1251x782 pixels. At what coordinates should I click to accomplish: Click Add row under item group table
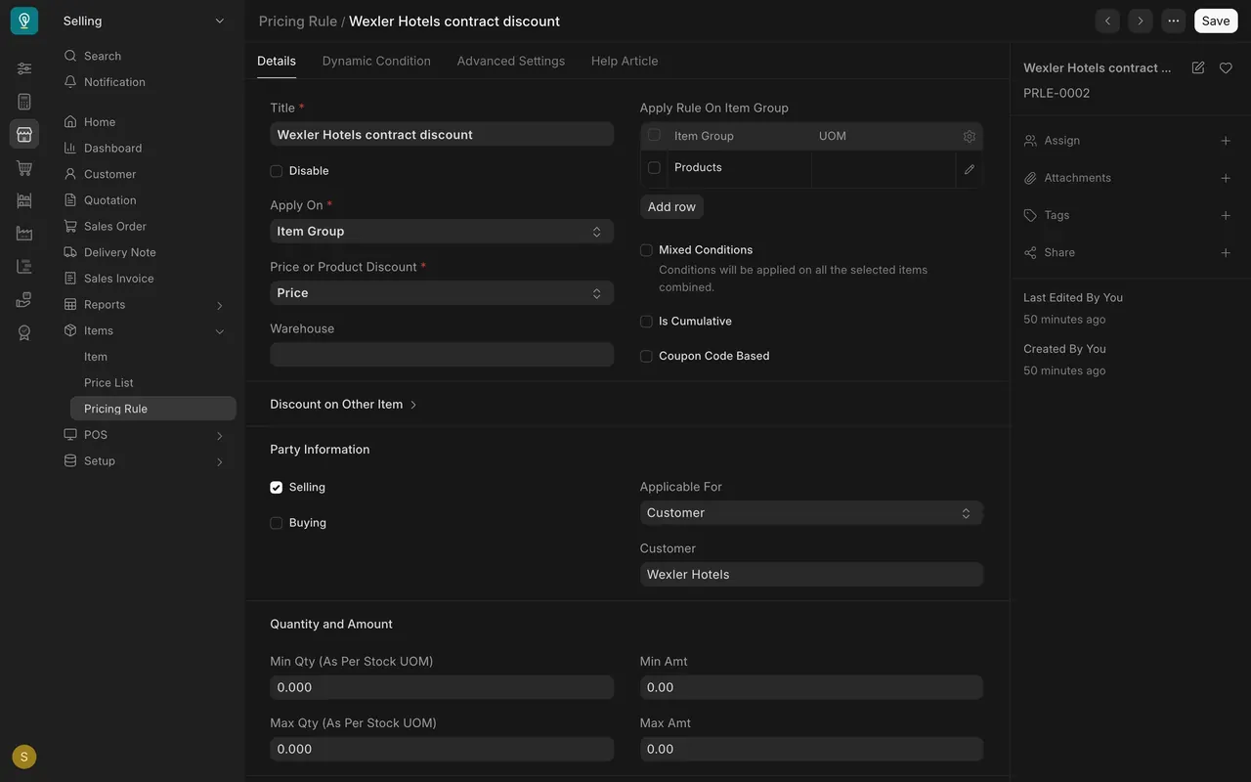[x=671, y=207]
